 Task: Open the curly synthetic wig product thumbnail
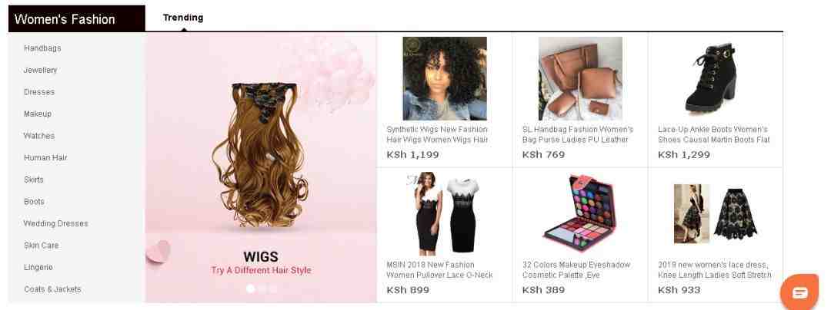[445, 79]
